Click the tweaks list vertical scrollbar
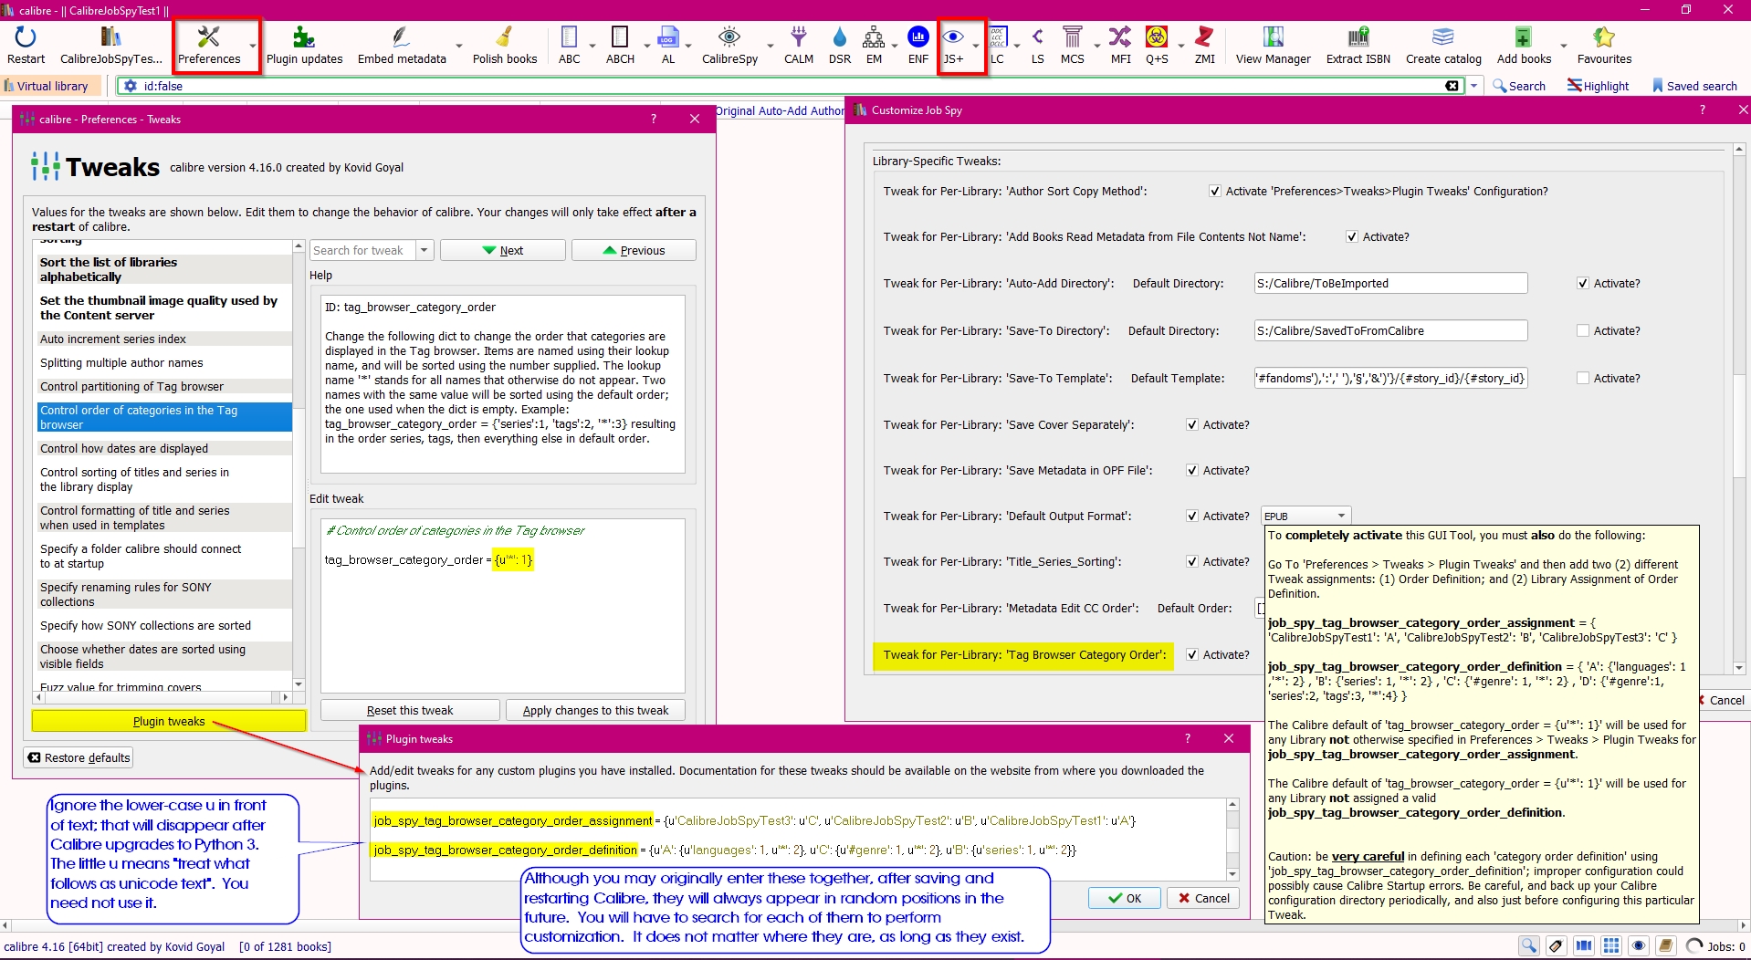Viewport: 1751px width, 960px height. coord(299,465)
